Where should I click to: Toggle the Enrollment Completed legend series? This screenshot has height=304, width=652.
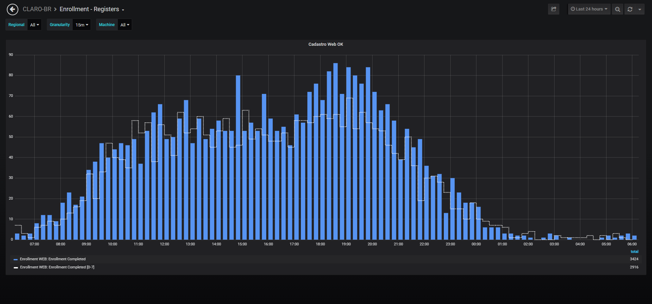point(53,259)
